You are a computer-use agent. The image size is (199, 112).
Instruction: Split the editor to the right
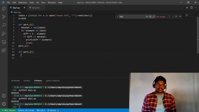pos(192,7)
